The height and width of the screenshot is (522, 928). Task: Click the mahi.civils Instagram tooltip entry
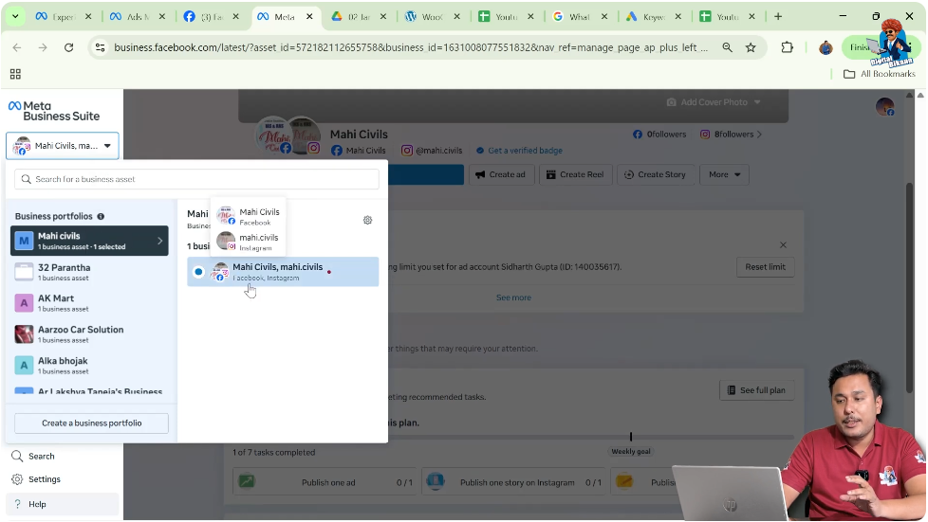[248, 242]
